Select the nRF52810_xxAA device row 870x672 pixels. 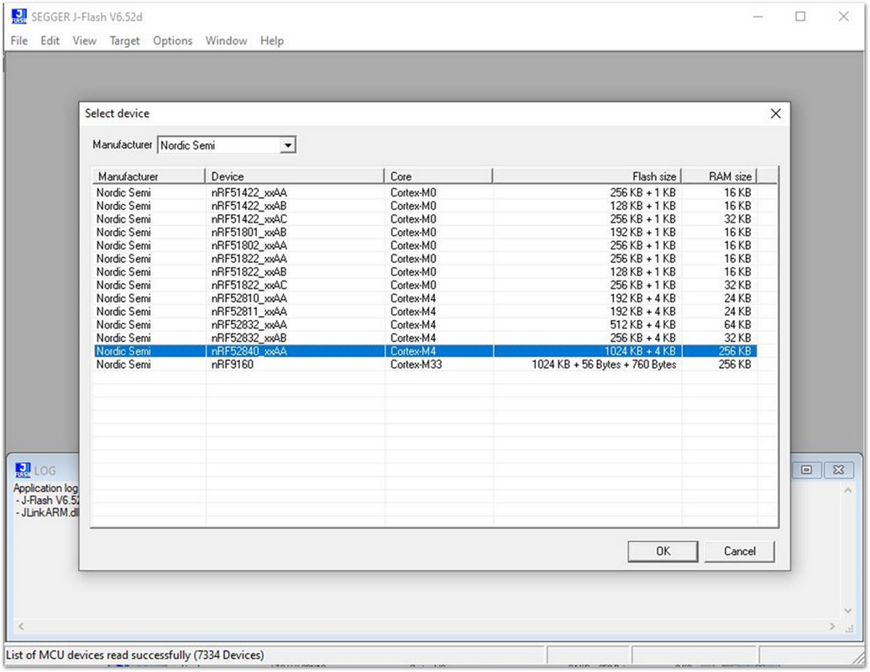[425, 298]
